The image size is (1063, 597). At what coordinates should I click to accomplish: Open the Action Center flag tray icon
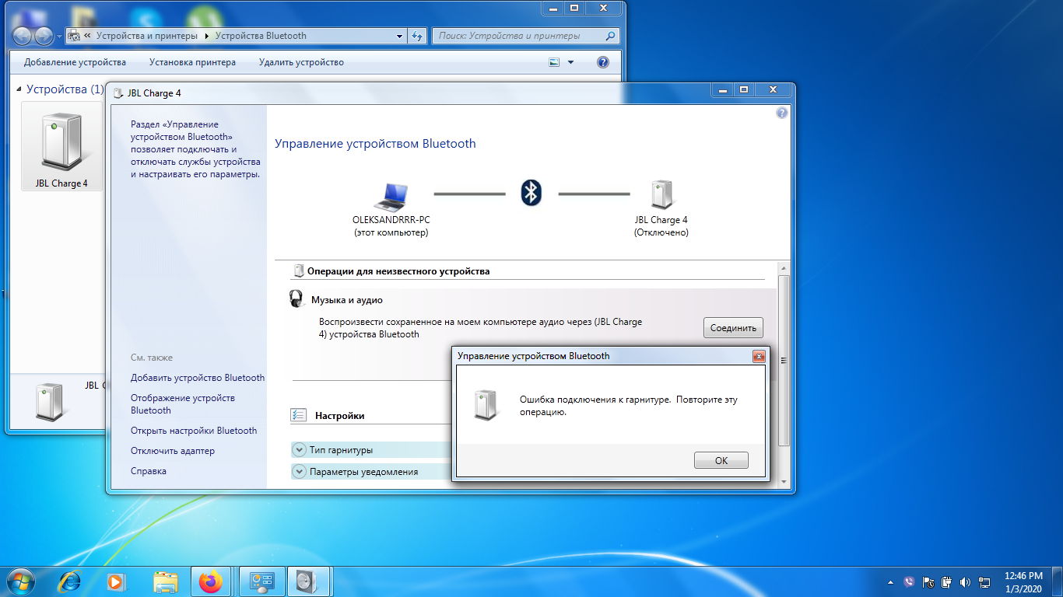pyautogui.click(x=928, y=581)
